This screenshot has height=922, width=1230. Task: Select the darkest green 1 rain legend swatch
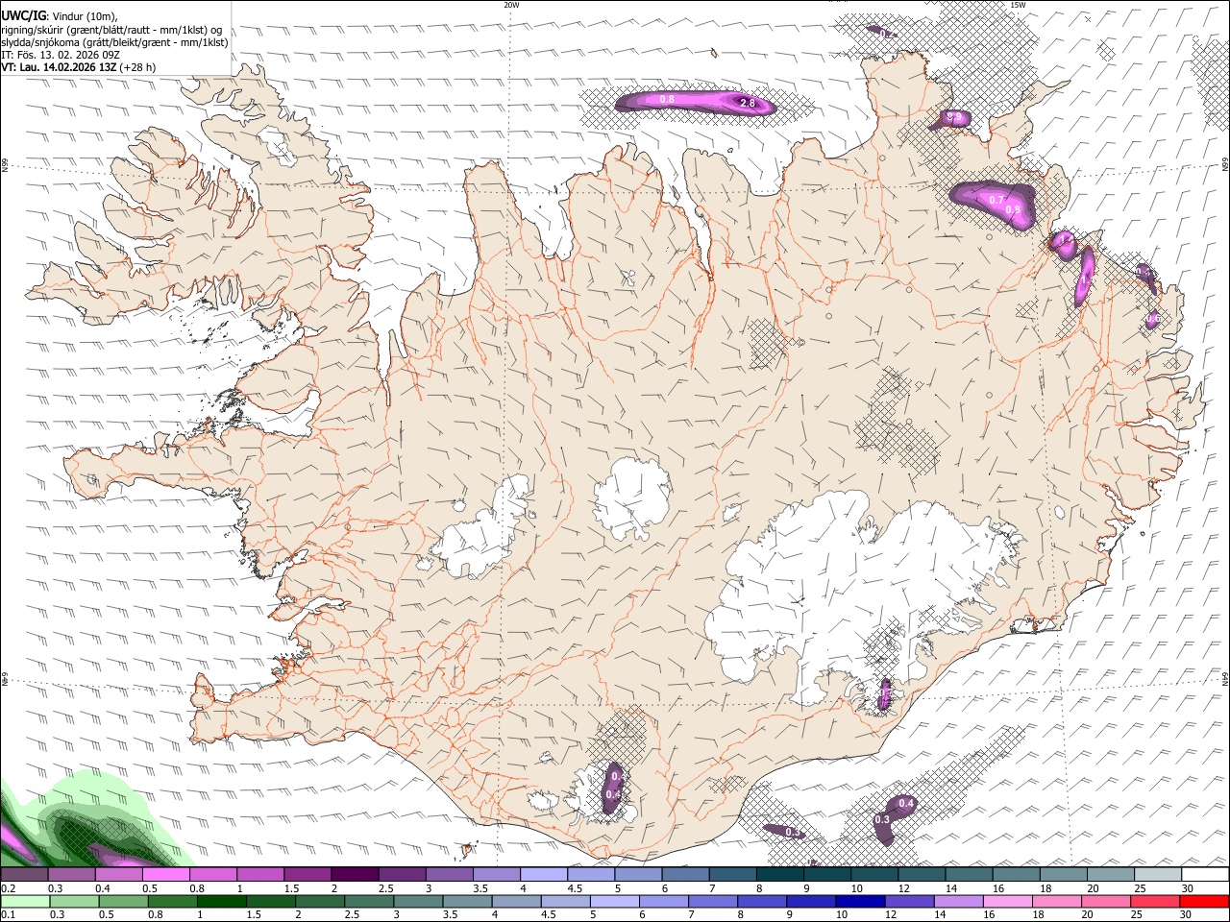pos(221,902)
